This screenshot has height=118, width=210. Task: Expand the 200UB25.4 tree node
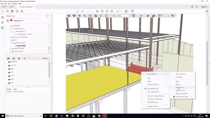[x=10, y=26]
